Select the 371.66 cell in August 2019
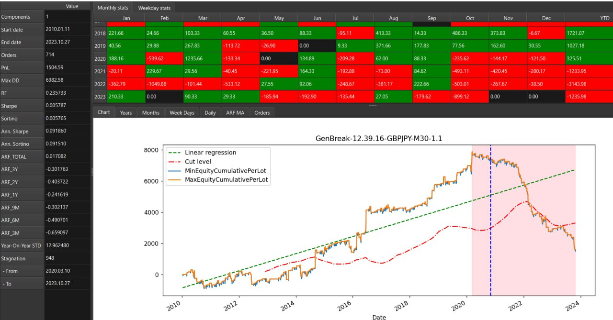Viewport: 613px width, 320px height. [393, 46]
